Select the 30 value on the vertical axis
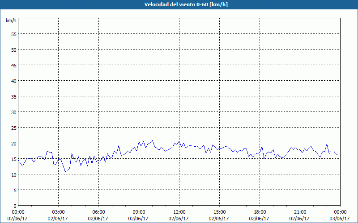The width and height of the screenshot is (358, 223). tap(14, 112)
